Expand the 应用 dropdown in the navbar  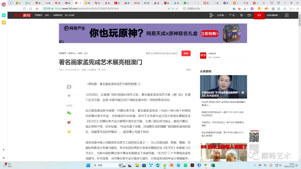47,15
